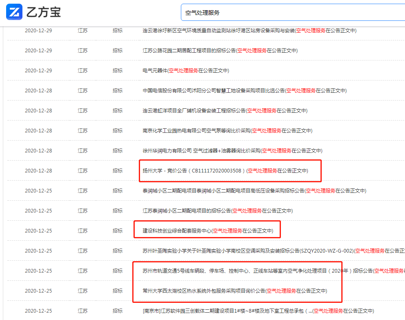Open 常州大学西太湖校区热水系统外包服务采购 notice

235,291
